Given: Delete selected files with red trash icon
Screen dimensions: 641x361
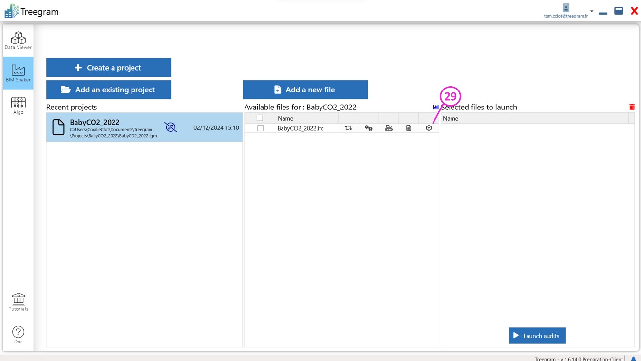Looking at the screenshot, I should click(632, 107).
